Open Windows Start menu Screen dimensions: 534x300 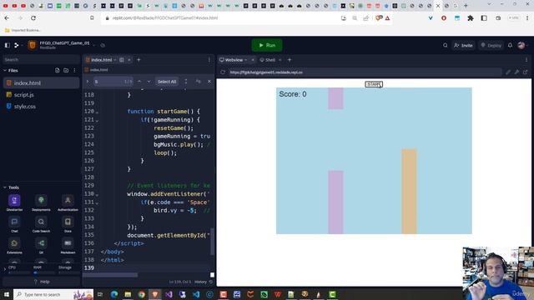tap(6, 294)
